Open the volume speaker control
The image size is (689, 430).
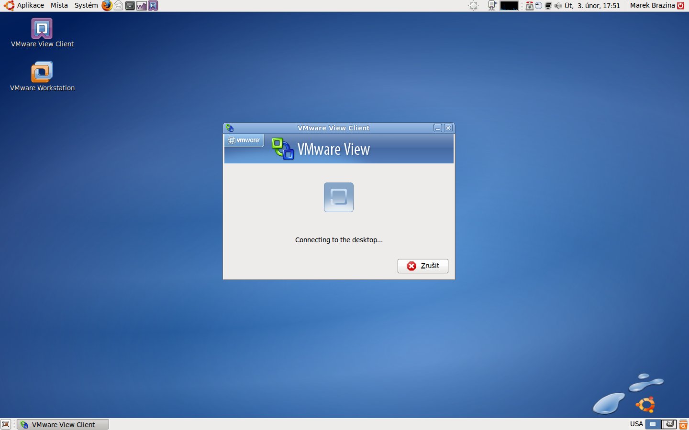tap(558, 6)
